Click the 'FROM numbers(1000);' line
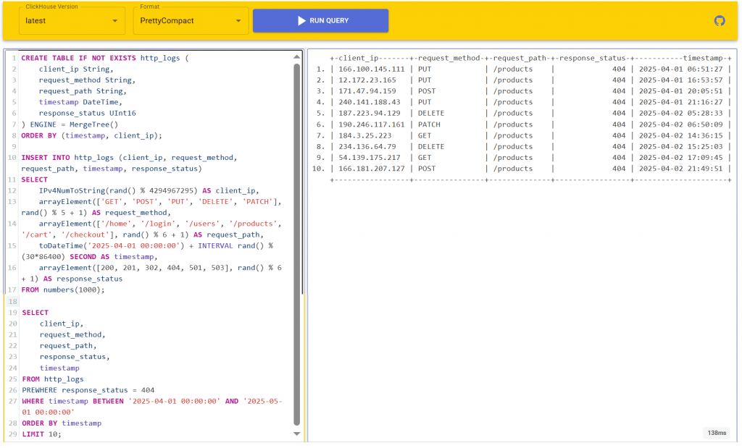The height and width of the screenshot is (448, 742). pos(63,289)
